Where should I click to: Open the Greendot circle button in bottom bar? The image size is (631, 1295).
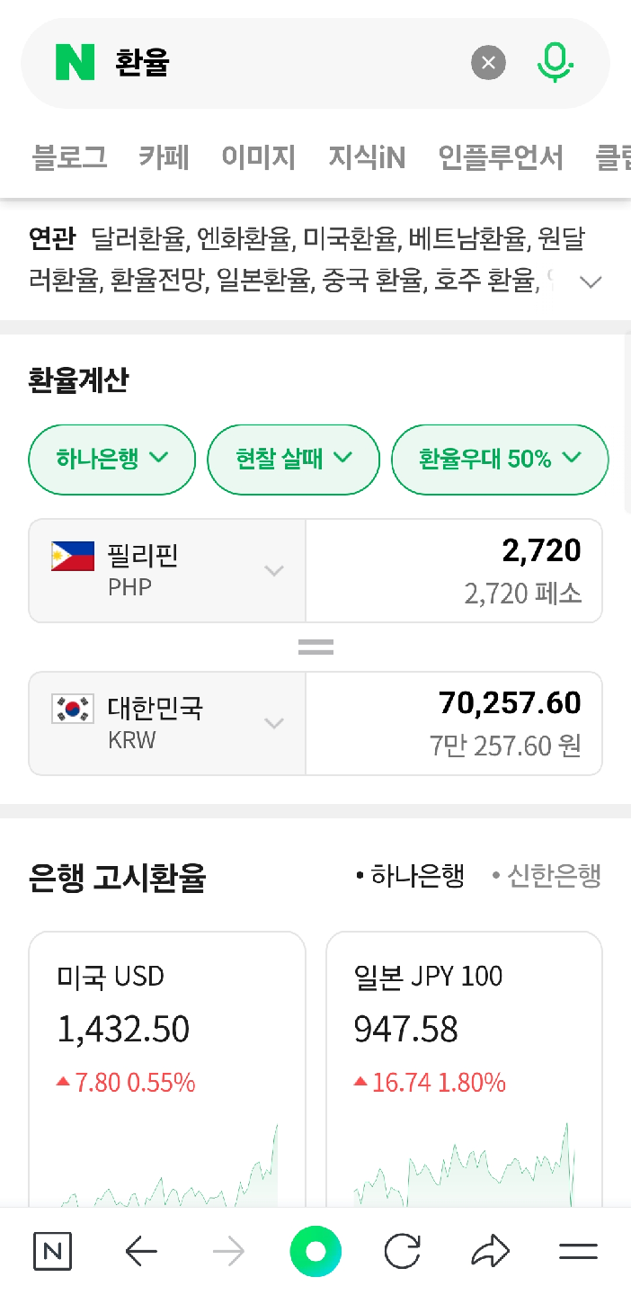coord(315,1250)
